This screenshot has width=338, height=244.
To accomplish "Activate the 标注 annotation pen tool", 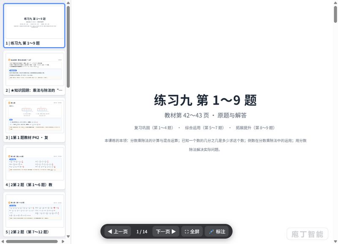I will coord(217,231).
